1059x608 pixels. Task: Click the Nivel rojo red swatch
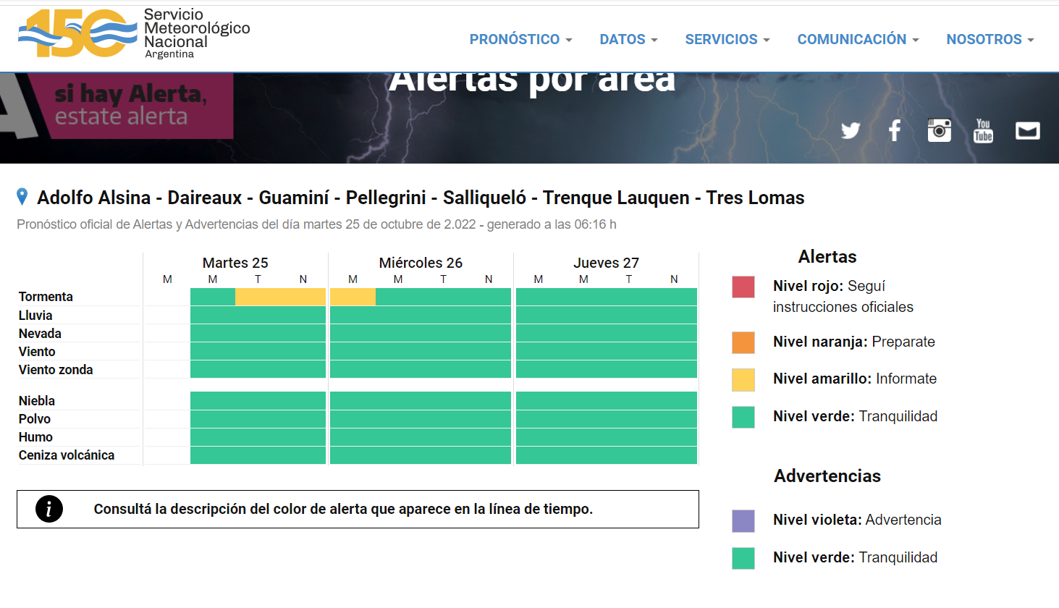(x=743, y=287)
